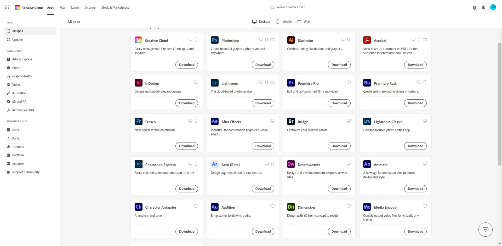Click the Premiere Pro app icon

click(291, 83)
